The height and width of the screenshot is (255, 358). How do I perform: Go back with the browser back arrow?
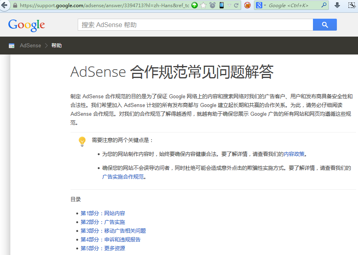click(x=4, y=5)
